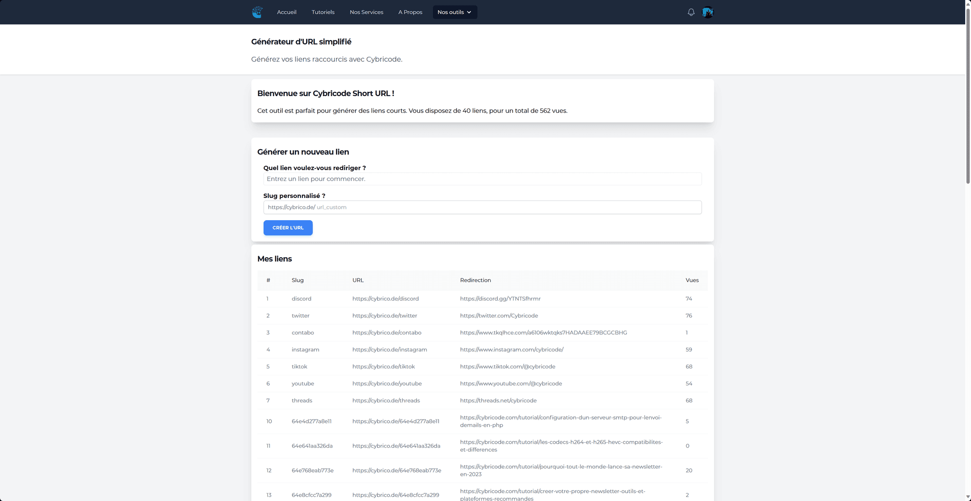Open the user avatar menu
Image resolution: width=971 pixels, height=501 pixels.
[x=708, y=12]
